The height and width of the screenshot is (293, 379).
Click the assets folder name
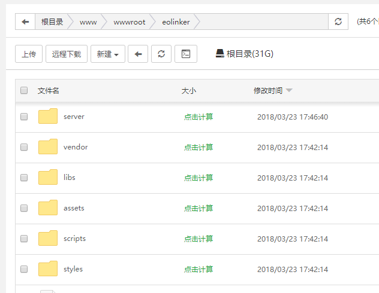point(74,208)
